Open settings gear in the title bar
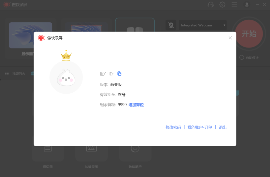The width and height of the screenshot is (270, 177). point(222,5)
